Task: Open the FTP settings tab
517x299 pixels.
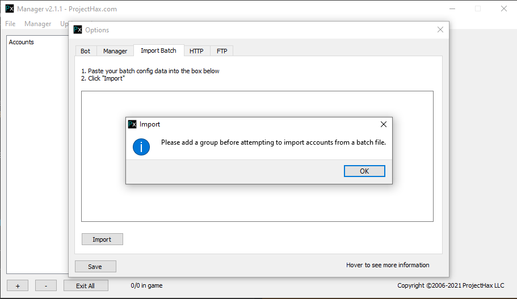Action: tap(222, 51)
